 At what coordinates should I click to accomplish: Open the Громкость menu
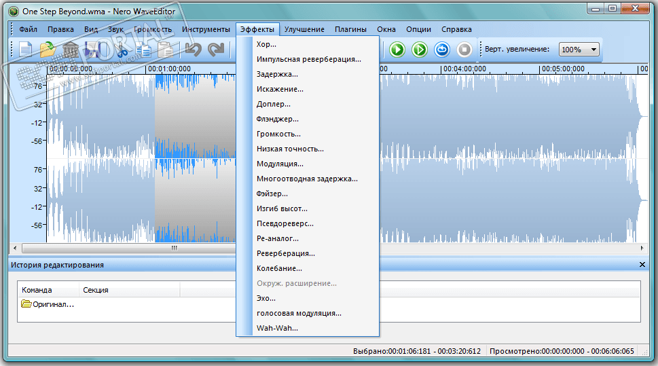153,29
